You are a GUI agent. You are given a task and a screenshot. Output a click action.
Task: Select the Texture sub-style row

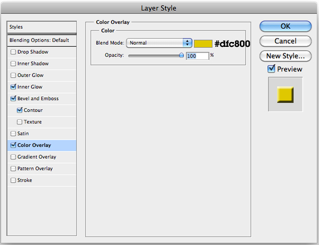point(41,122)
